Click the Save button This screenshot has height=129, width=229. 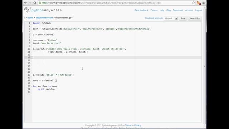pos(183,18)
